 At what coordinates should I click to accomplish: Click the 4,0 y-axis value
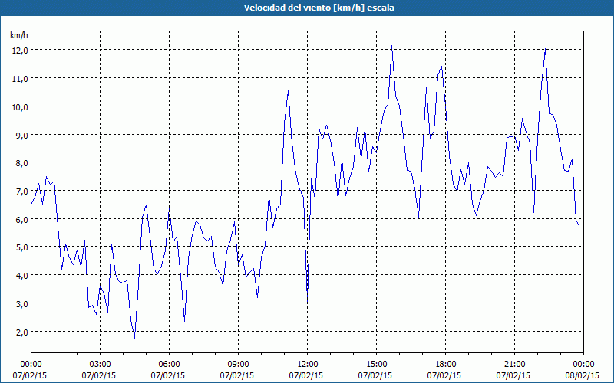click(21, 275)
